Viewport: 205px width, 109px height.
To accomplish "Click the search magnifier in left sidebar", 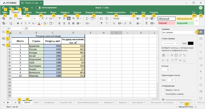I will coord(4,32).
